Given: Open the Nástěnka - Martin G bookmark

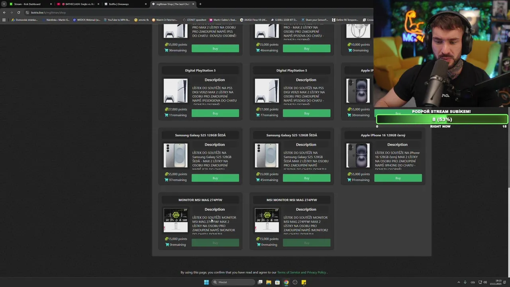Looking at the screenshot, I should [x=55, y=20].
